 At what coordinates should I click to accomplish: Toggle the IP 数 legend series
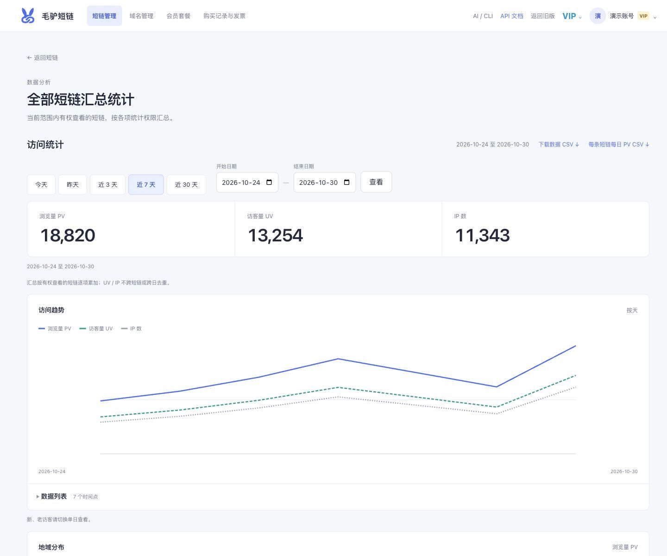[x=131, y=329]
